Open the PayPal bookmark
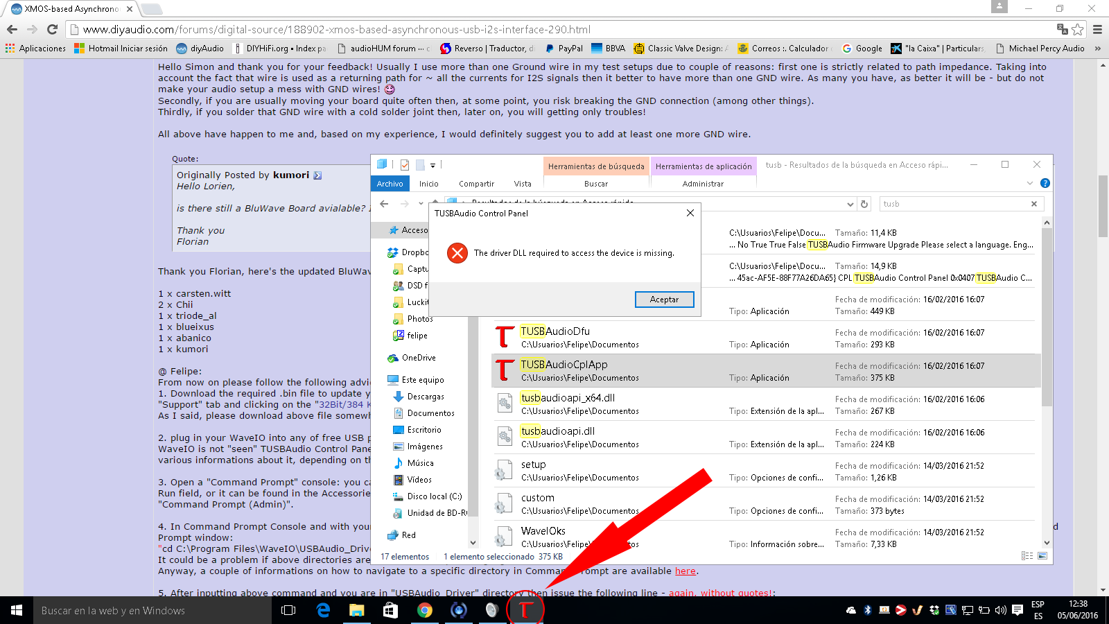This screenshot has height=624, width=1109. click(x=564, y=49)
